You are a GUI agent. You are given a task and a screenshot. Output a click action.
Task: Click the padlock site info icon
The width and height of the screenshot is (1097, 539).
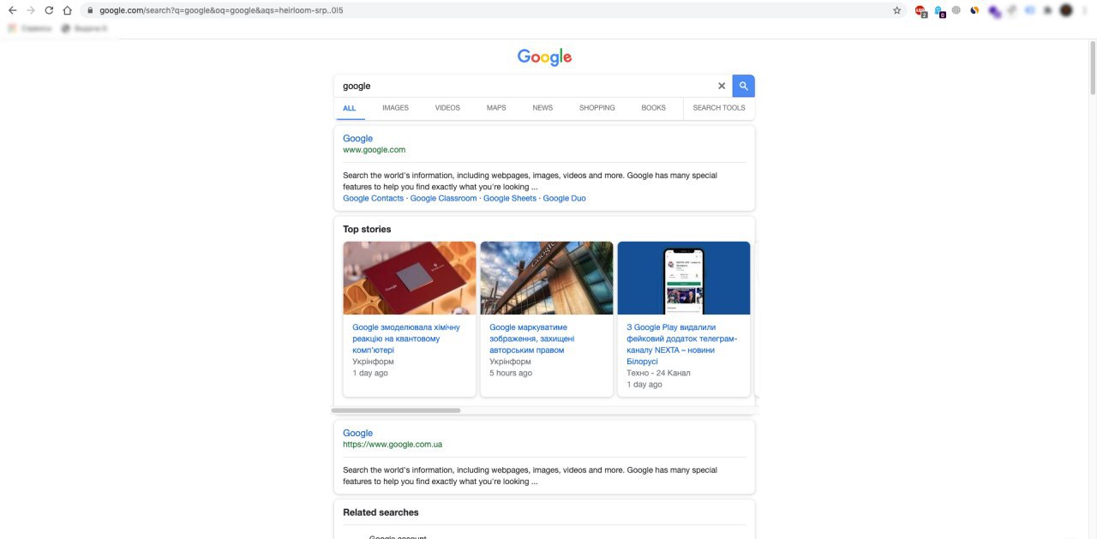pos(89,10)
